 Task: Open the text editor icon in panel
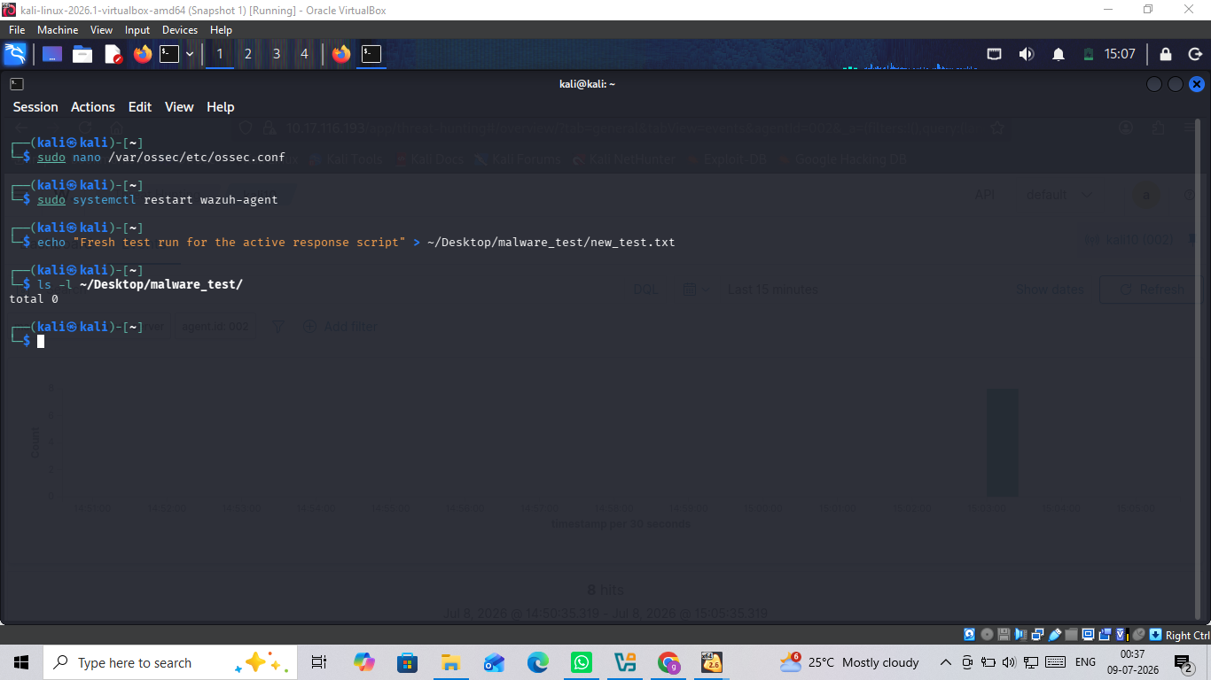[x=113, y=54]
